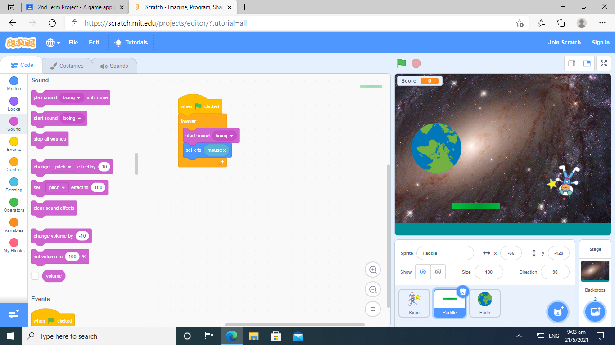Open the language globe dropdown
615x345 pixels.
(53, 43)
